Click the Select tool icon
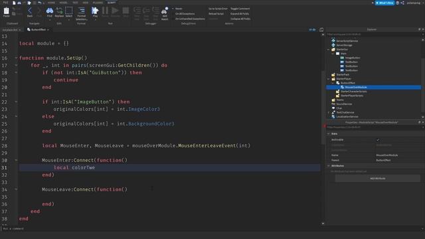This screenshot has height=239, width=425. pyautogui.click(x=69, y=11)
